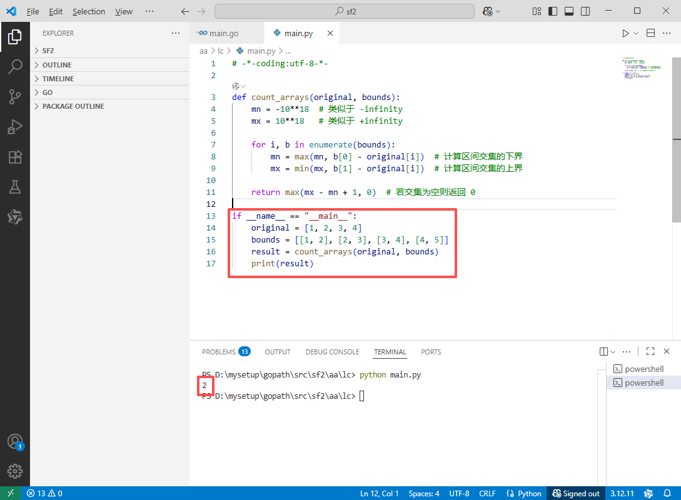
Task: Open the Search view icon
Action: [x=15, y=66]
